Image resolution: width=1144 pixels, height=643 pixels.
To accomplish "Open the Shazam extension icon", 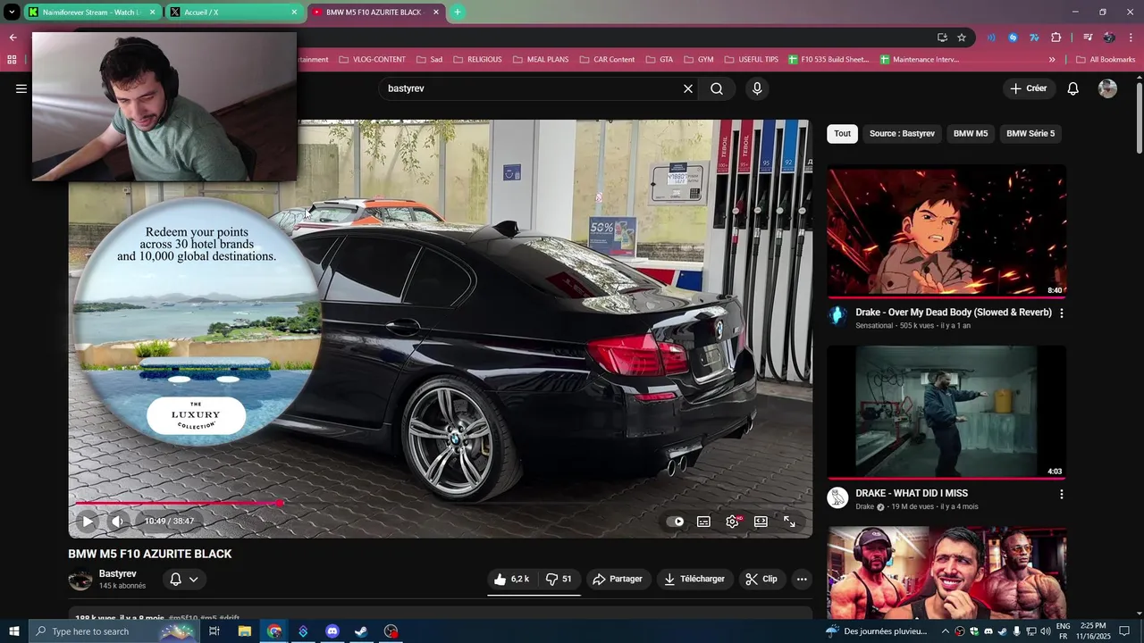I will pos(1013,38).
